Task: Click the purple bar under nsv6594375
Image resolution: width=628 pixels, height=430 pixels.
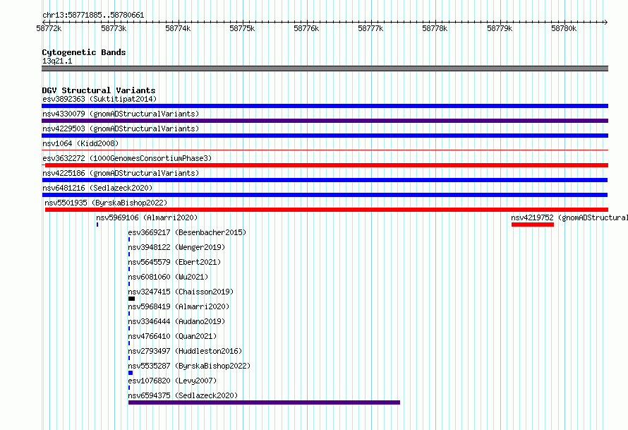Action: (264, 402)
